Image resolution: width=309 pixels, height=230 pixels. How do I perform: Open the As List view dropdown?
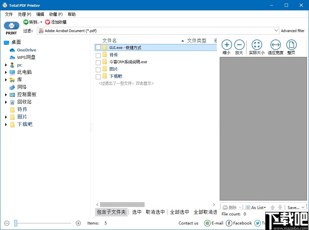[258, 207]
